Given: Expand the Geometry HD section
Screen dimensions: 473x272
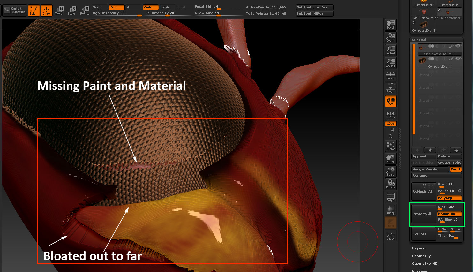Looking at the screenshot, I should (425, 264).
